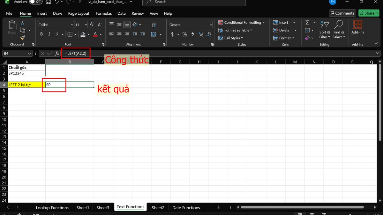Click Increase Decimal icon
Screen dimensions: 383x215
click(x=201, y=34)
